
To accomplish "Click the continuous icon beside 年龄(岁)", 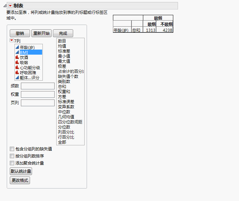I will click(x=17, y=47).
